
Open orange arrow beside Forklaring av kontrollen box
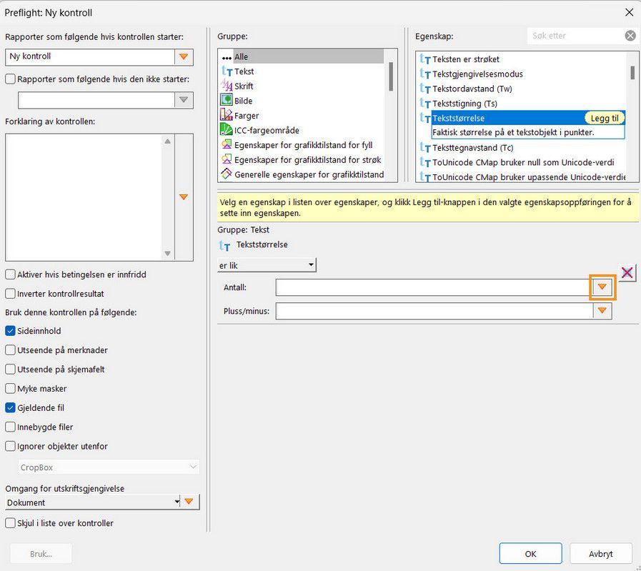pyautogui.click(x=184, y=197)
